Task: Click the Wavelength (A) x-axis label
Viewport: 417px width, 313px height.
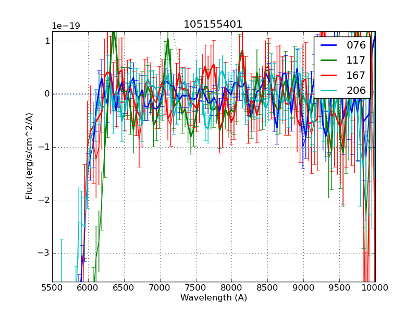Action: (214, 298)
